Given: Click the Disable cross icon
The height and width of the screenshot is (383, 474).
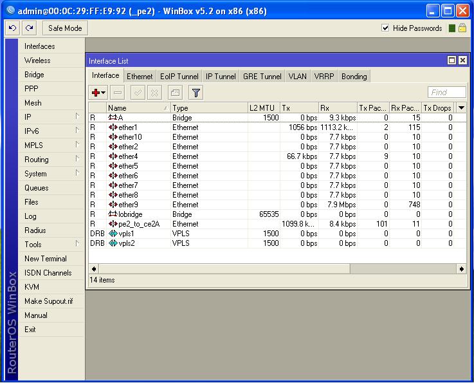Looking at the screenshot, I should click(x=154, y=93).
